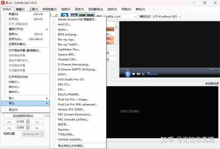Screen dimensions: 220x149
Task: Adjust the video player volume slider
Action: [x=154, y=74]
